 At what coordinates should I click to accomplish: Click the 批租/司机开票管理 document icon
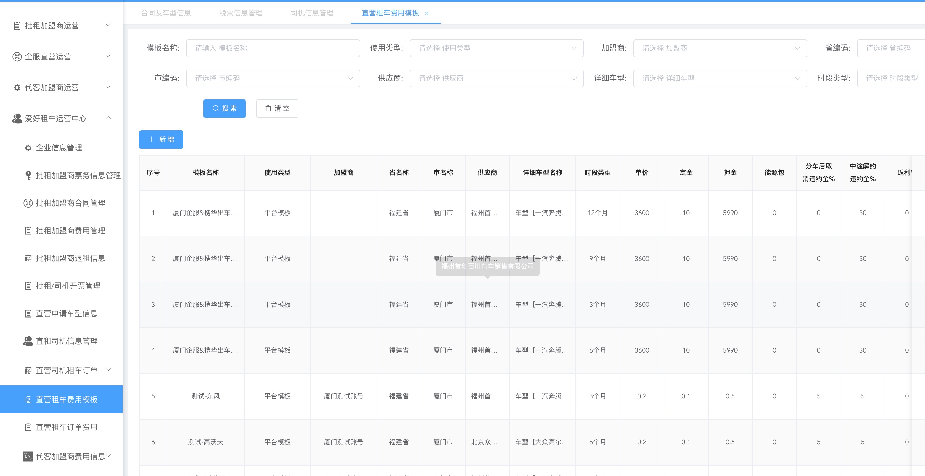click(x=28, y=286)
